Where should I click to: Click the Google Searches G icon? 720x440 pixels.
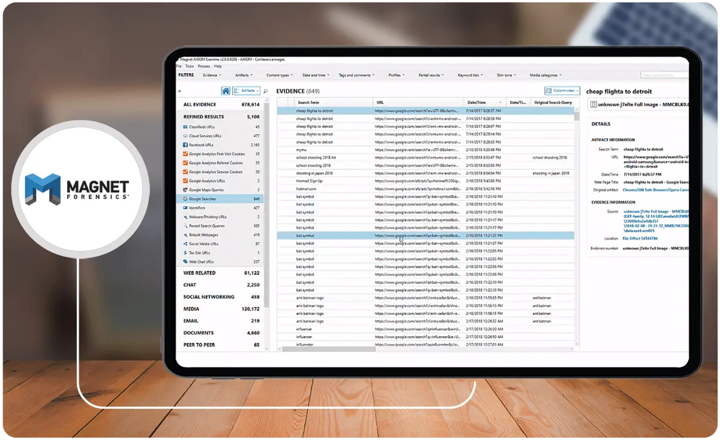(185, 199)
